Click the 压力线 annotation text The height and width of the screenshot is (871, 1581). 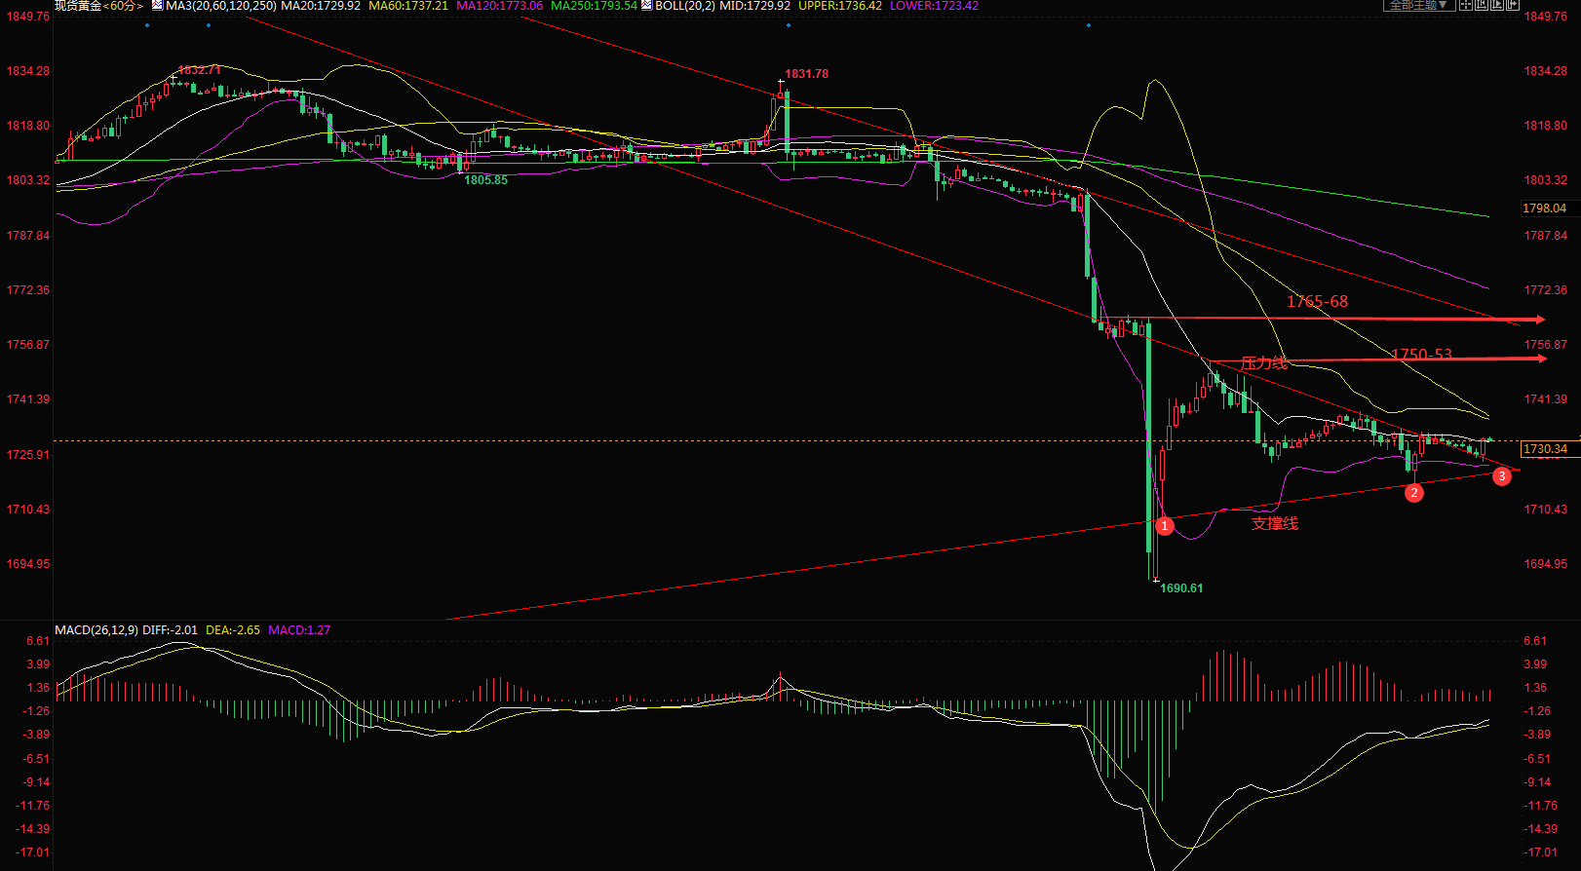click(x=1263, y=363)
